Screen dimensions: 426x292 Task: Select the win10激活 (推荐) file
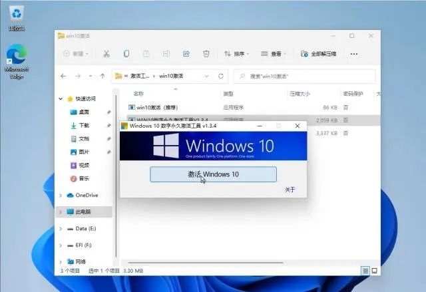(x=157, y=108)
